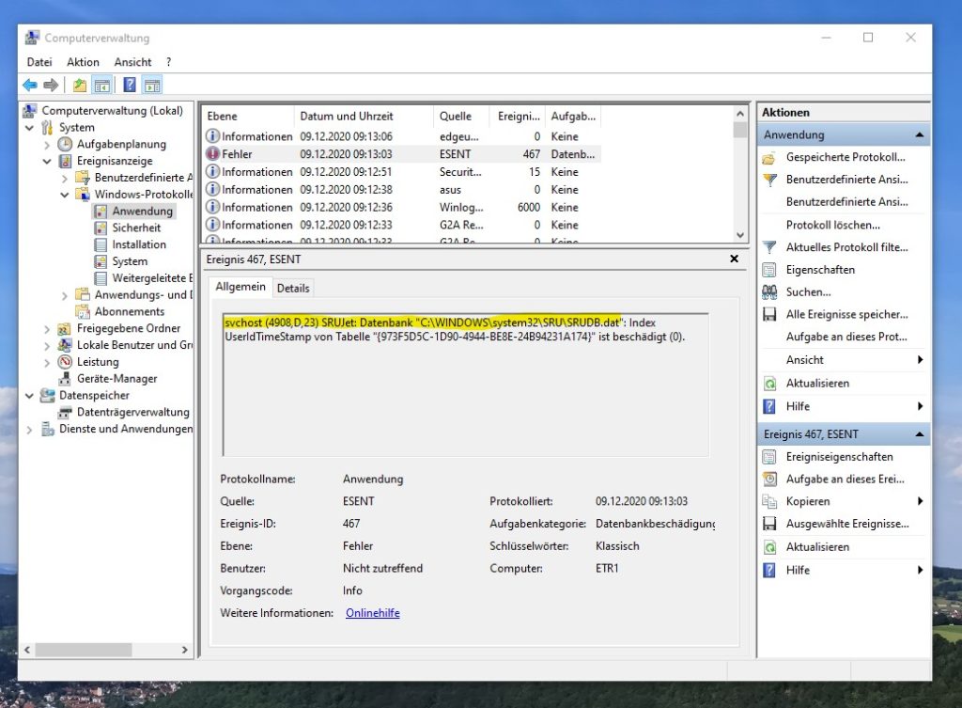Sort events by the Quelle column
This screenshot has width=962, height=708.
pyautogui.click(x=461, y=116)
